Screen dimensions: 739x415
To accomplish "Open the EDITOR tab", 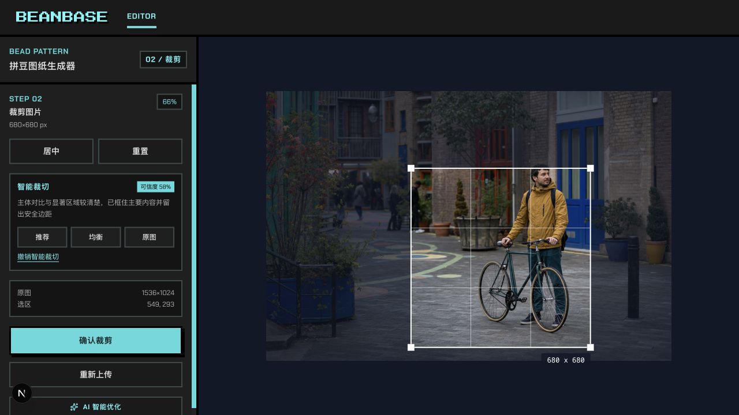I will pos(141,16).
